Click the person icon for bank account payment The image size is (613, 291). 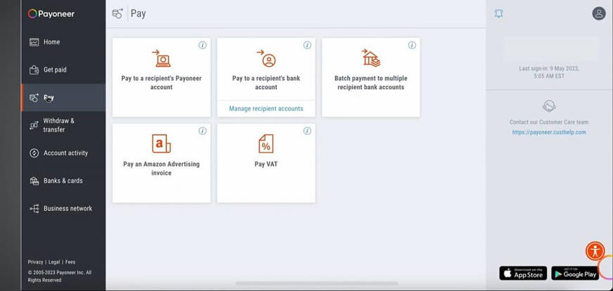[266, 58]
